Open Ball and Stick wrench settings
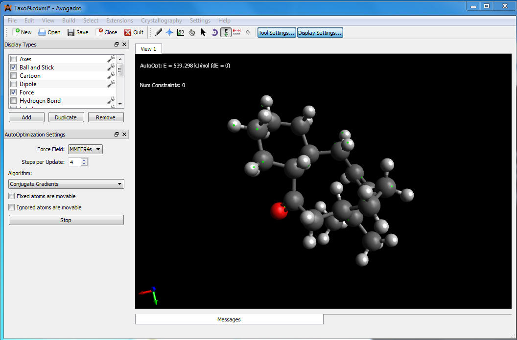Image resolution: width=517 pixels, height=340 pixels. tap(111, 68)
